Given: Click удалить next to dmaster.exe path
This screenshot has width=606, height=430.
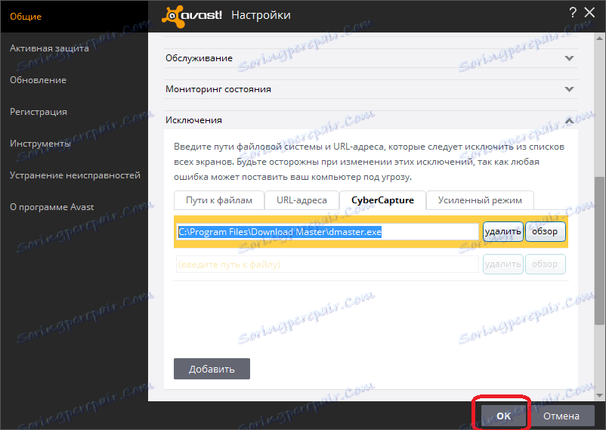Looking at the screenshot, I should (503, 232).
